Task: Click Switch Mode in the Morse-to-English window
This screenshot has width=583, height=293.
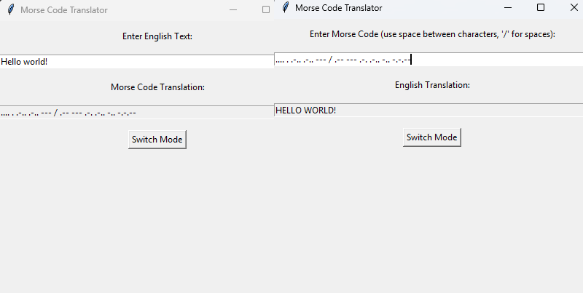Action: 432,137
